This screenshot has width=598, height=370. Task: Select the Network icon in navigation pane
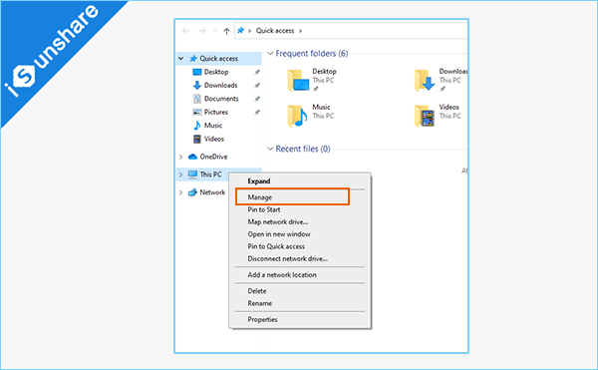[x=192, y=192]
